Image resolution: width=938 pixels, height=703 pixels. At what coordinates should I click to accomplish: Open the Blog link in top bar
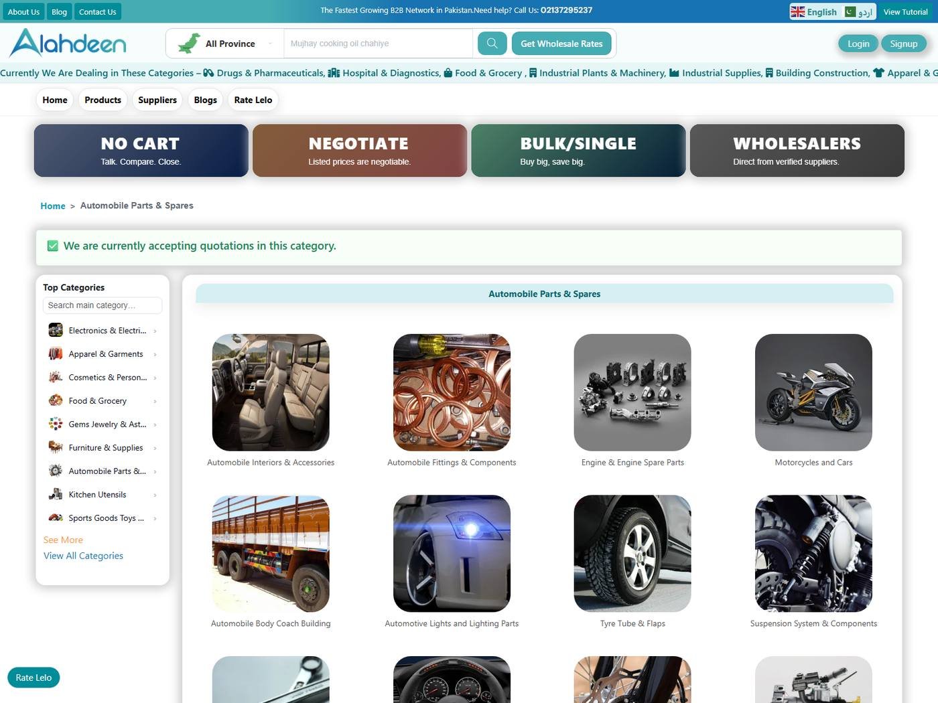click(60, 11)
